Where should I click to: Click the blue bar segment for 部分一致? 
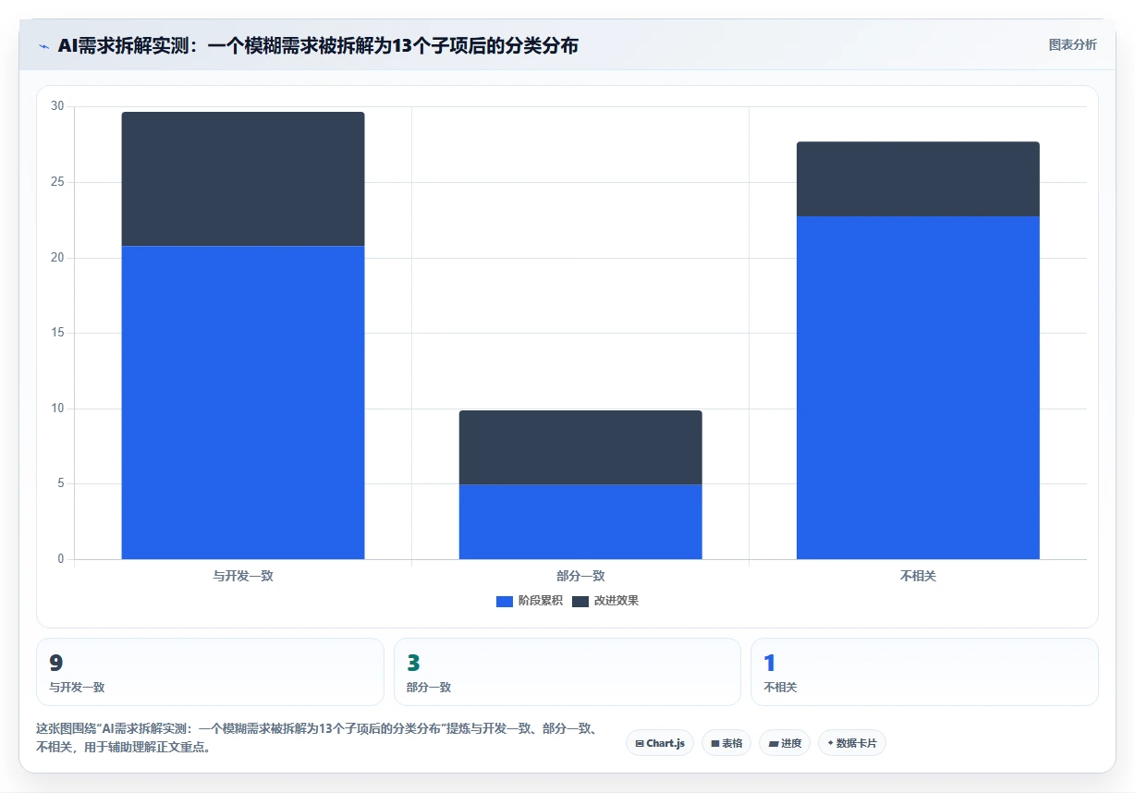click(580, 521)
